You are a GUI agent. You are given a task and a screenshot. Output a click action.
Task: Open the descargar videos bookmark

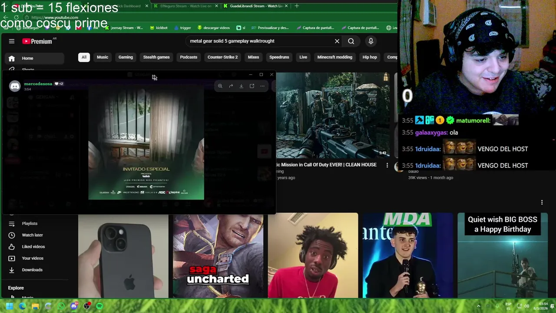pos(213,28)
